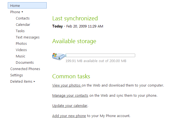Click the available storage progress bar
175x125 pixels.
100,55
